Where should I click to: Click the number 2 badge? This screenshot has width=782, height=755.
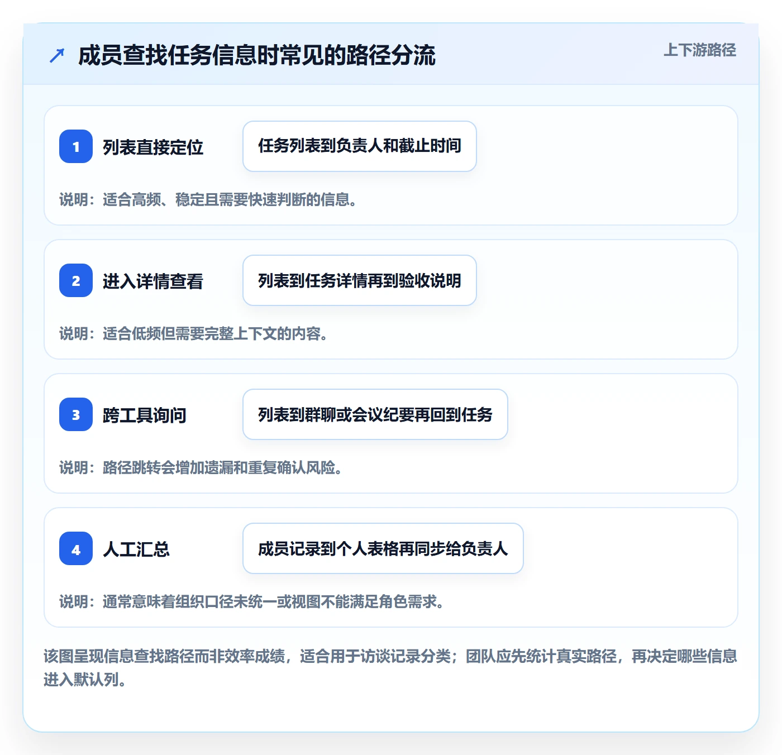[x=76, y=280]
